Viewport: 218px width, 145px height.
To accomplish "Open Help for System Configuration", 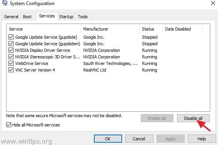I will click(202, 138).
